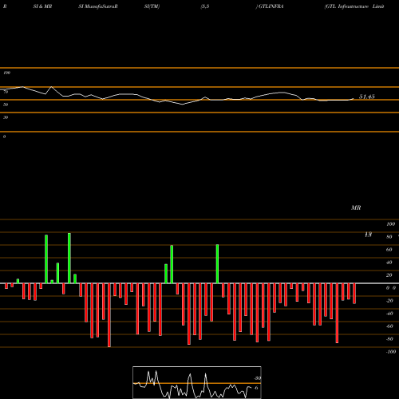Click the MR axis label 40
Image resolution: width=399 pixels, height=399 pixels.
pos(389,263)
